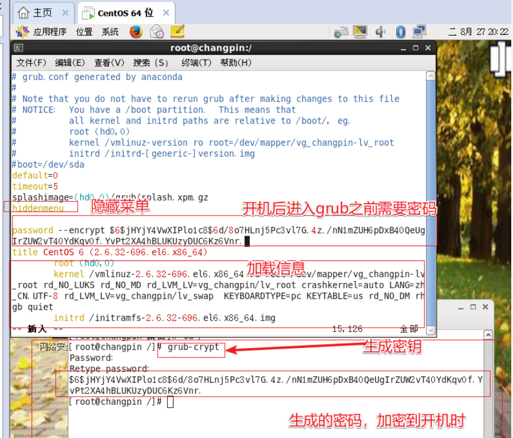Open the terminal 编辑(E) menu

[x=70, y=62]
